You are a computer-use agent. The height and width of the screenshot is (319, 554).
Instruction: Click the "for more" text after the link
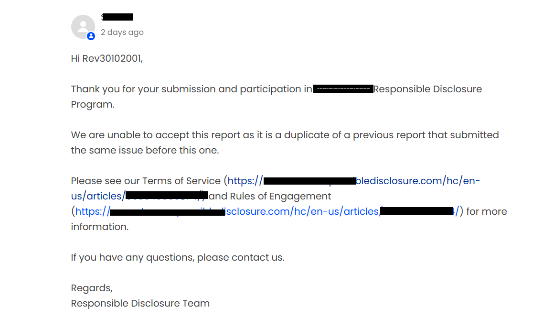[x=487, y=211]
